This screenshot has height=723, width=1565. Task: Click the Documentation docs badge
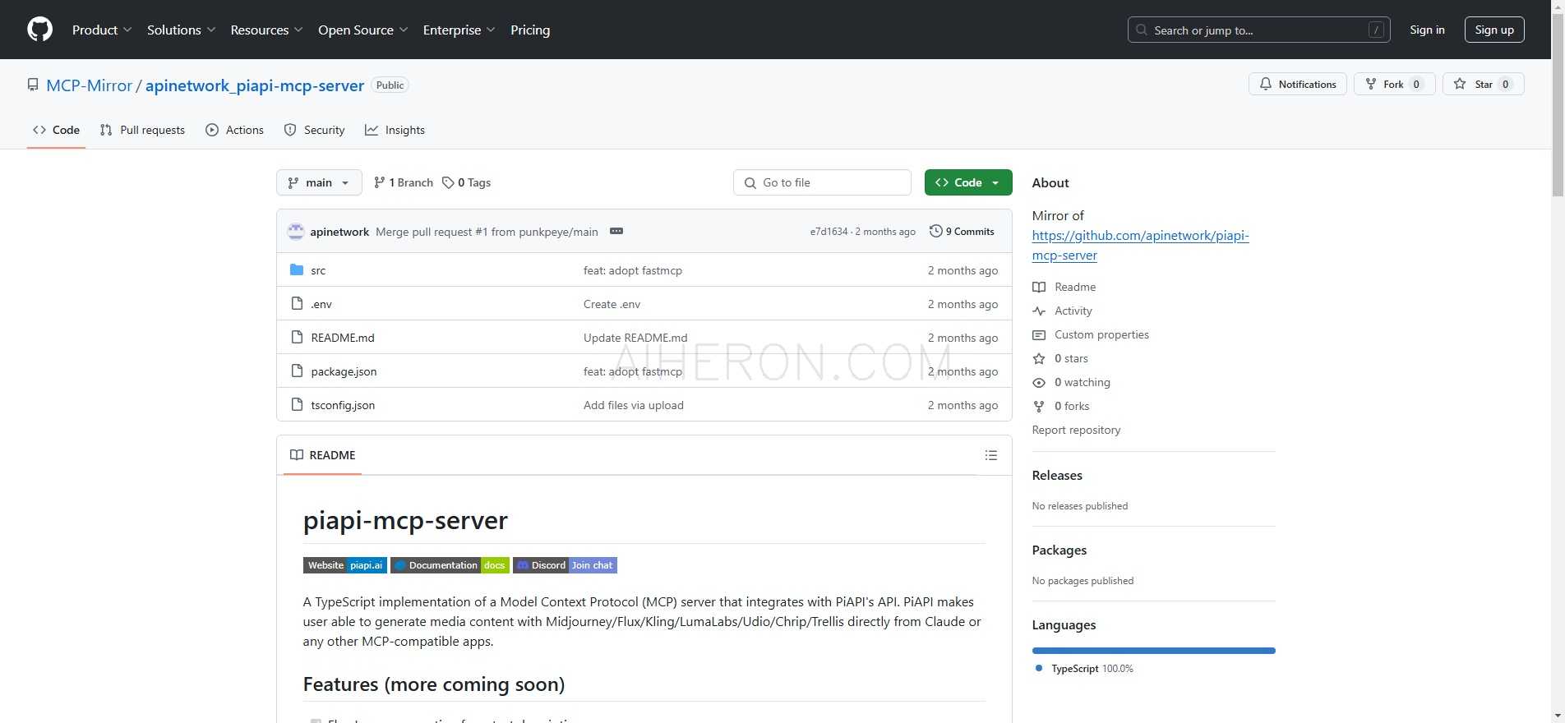[450, 565]
